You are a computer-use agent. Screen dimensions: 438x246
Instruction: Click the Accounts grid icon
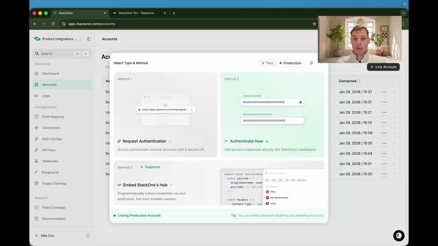point(36,85)
